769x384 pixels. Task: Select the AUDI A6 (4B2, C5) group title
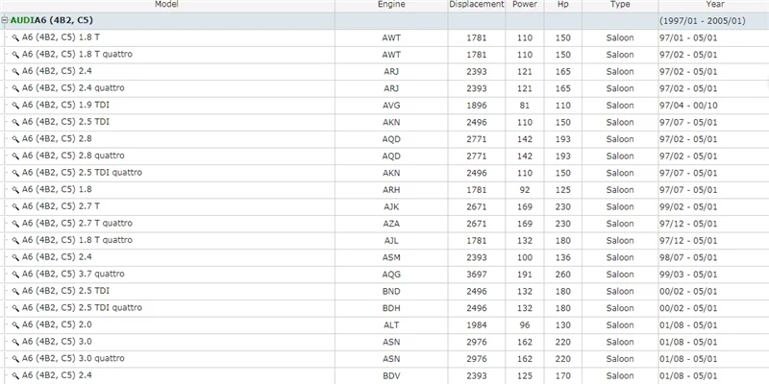tap(52, 20)
